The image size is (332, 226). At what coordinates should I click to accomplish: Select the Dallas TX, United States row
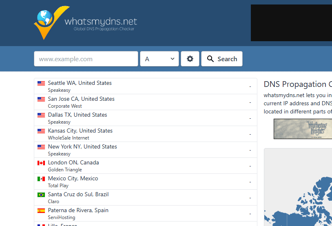pyautogui.click(x=146, y=118)
